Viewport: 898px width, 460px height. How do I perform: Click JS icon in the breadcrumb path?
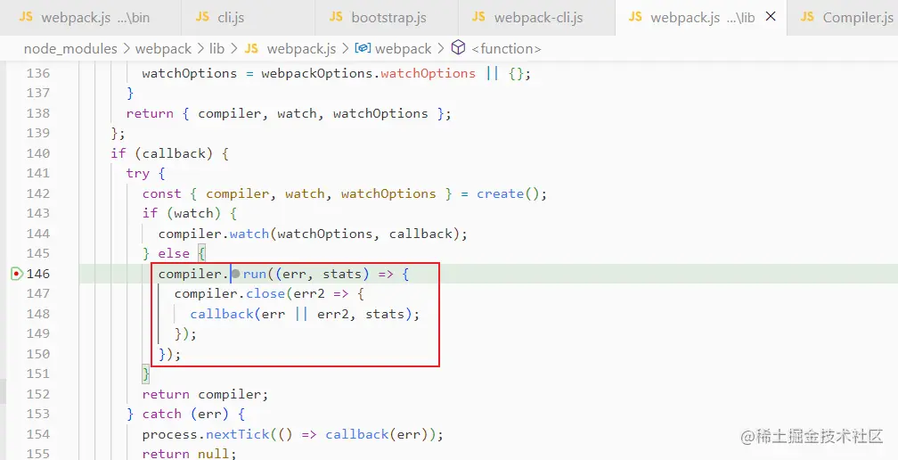coord(251,49)
